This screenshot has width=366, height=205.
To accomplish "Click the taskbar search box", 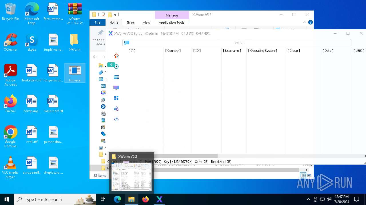I will click(55, 199).
